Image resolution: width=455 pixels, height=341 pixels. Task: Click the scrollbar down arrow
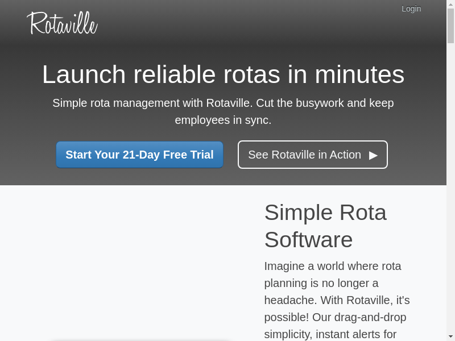click(x=450, y=336)
